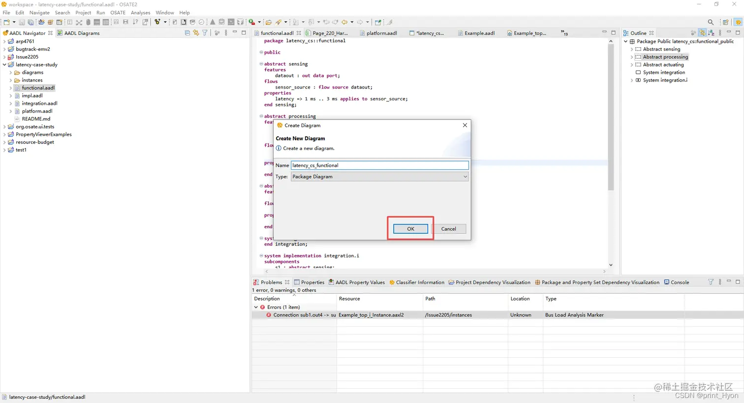Expand Abstract sensing in Outline
This screenshot has width=744, height=403.
click(x=632, y=49)
